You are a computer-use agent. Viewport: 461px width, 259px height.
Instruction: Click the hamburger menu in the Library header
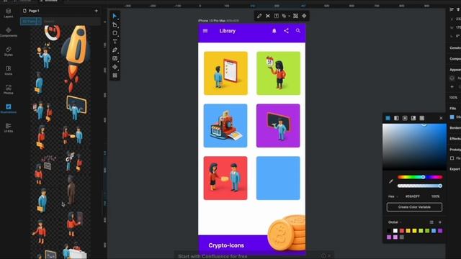pyautogui.click(x=205, y=31)
